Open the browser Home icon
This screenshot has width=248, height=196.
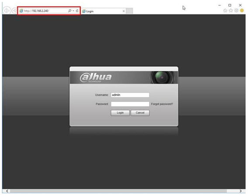tap(225, 10)
